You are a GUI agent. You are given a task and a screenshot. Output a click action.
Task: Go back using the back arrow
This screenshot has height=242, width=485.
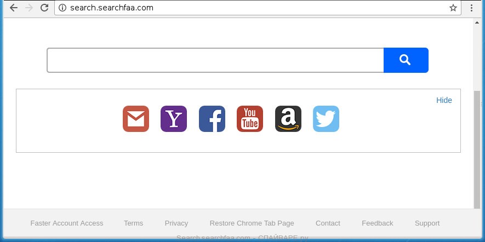(x=14, y=8)
